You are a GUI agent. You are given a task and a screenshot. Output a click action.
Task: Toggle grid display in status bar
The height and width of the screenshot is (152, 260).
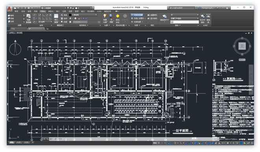pos(159,143)
